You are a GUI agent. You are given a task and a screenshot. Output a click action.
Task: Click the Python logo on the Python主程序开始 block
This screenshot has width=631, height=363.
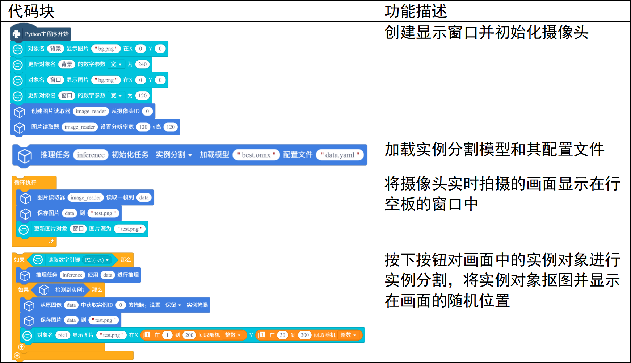click(17, 34)
